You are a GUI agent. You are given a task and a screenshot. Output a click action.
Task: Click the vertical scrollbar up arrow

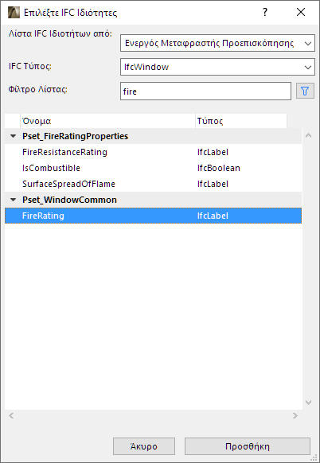(309, 135)
